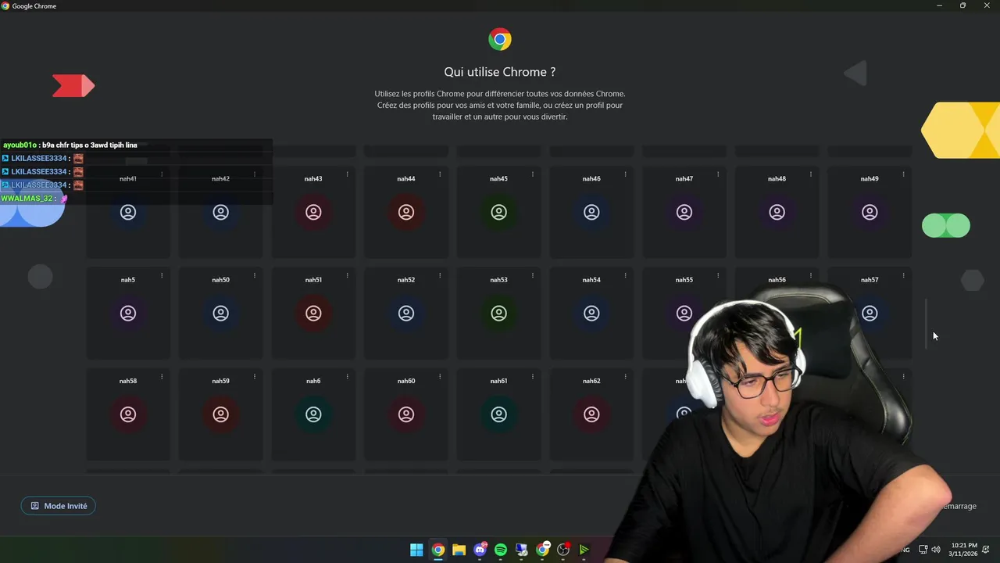Open the nah46 profile avatar
1000x563 pixels.
coord(591,212)
